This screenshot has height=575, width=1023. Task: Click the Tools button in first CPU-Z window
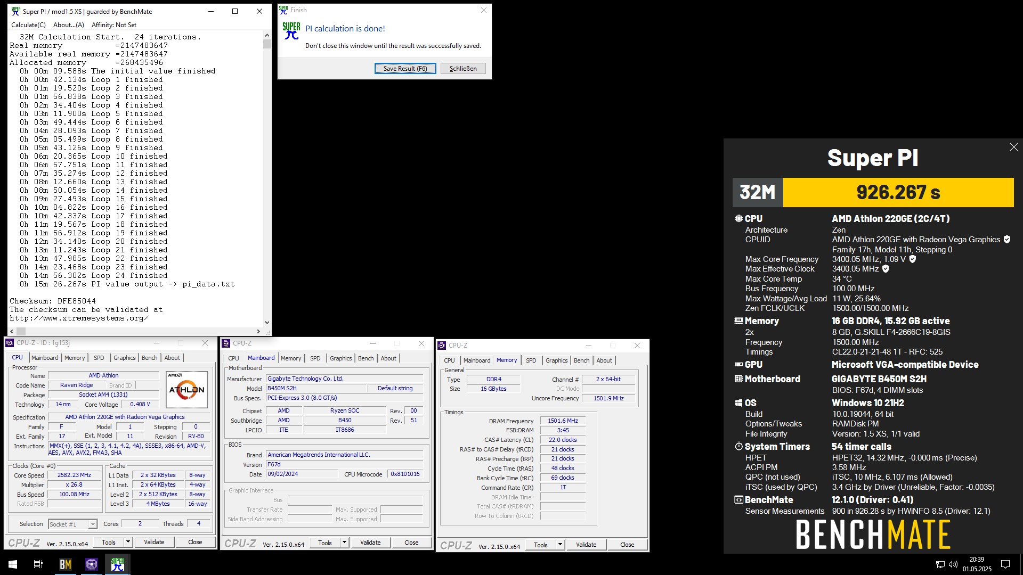(x=109, y=542)
